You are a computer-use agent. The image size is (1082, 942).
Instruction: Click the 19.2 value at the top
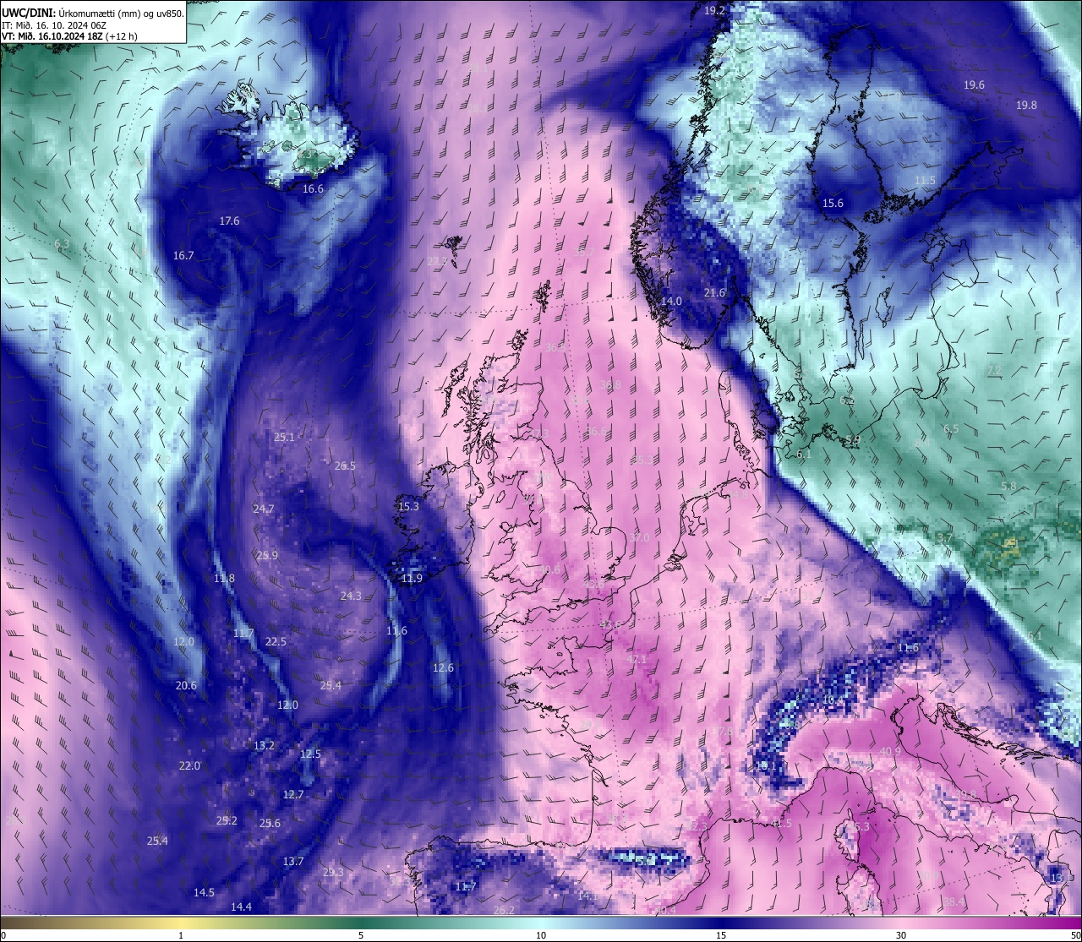pyautogui.click(x=715, y=10)
